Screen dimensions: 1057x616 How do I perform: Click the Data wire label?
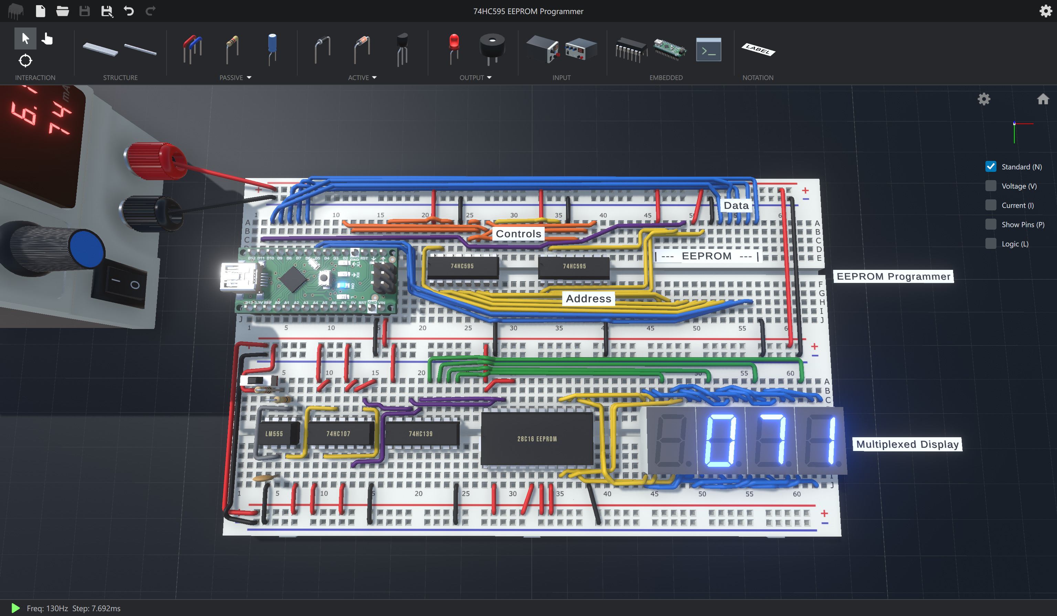736,205
